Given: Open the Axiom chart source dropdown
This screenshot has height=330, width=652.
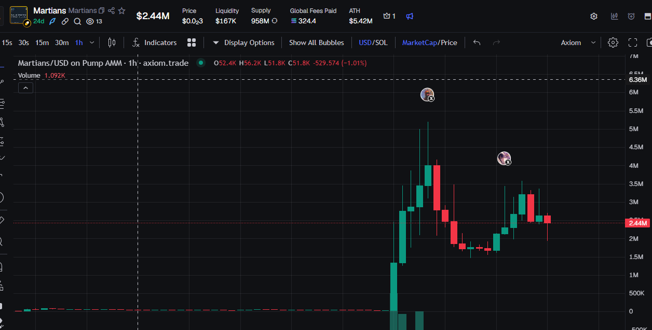Looking at the screenshot, I should point(578,42).
